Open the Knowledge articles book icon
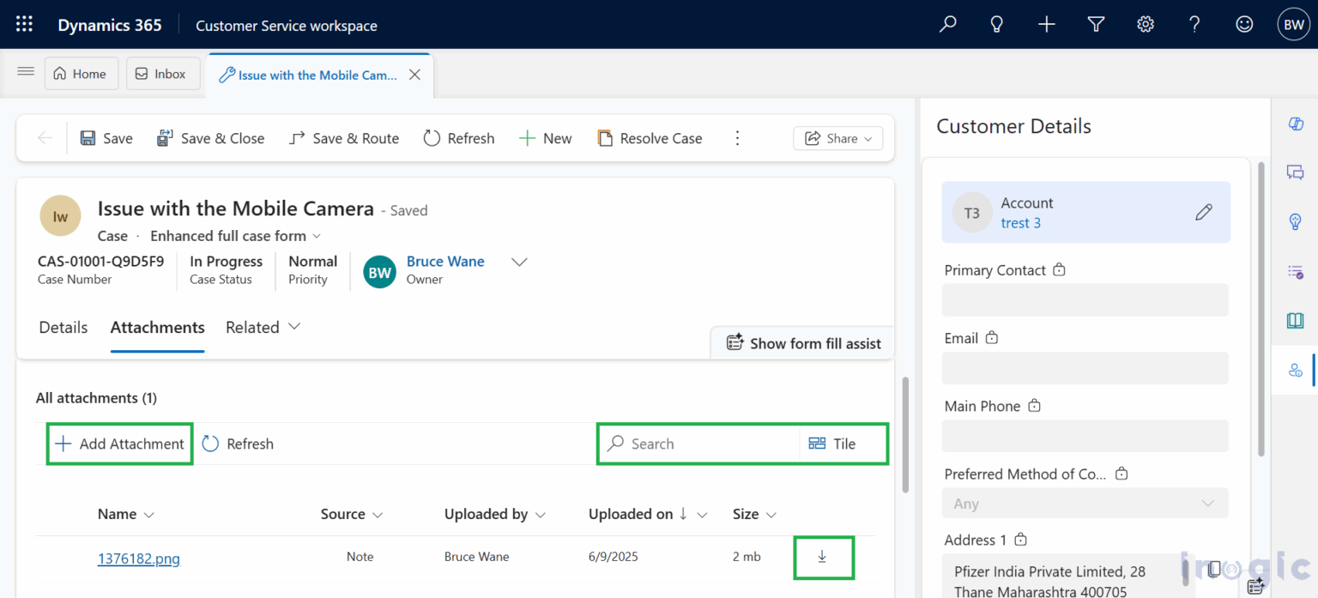 point(1295,320)
